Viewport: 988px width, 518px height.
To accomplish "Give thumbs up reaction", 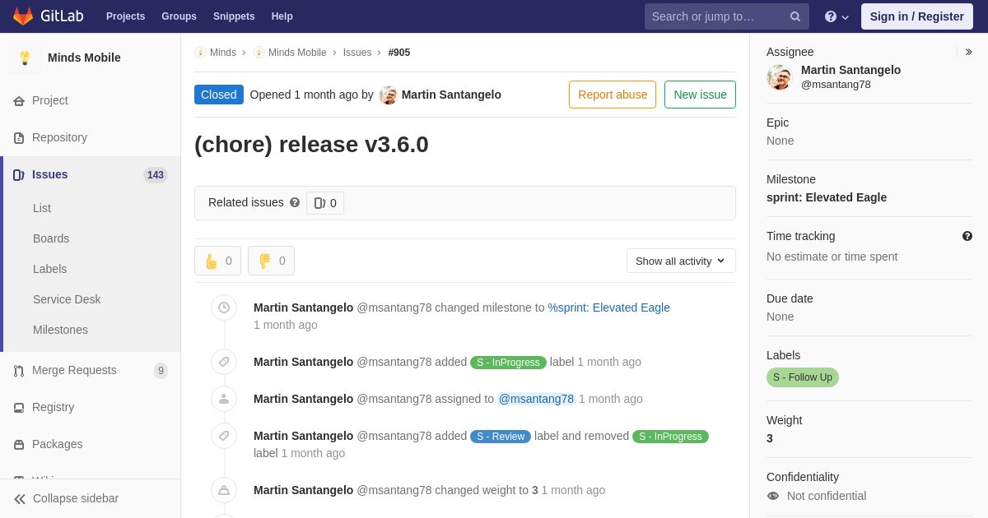I will coord(217,261).
